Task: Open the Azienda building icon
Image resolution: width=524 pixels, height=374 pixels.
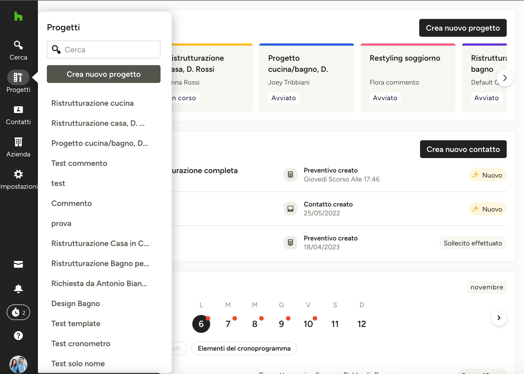Action: coord(18,147)
